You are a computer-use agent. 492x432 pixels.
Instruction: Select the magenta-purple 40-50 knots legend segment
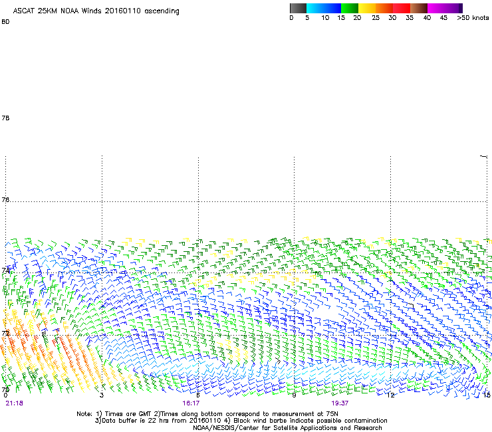pyautogui.click(x=445, y=8)
